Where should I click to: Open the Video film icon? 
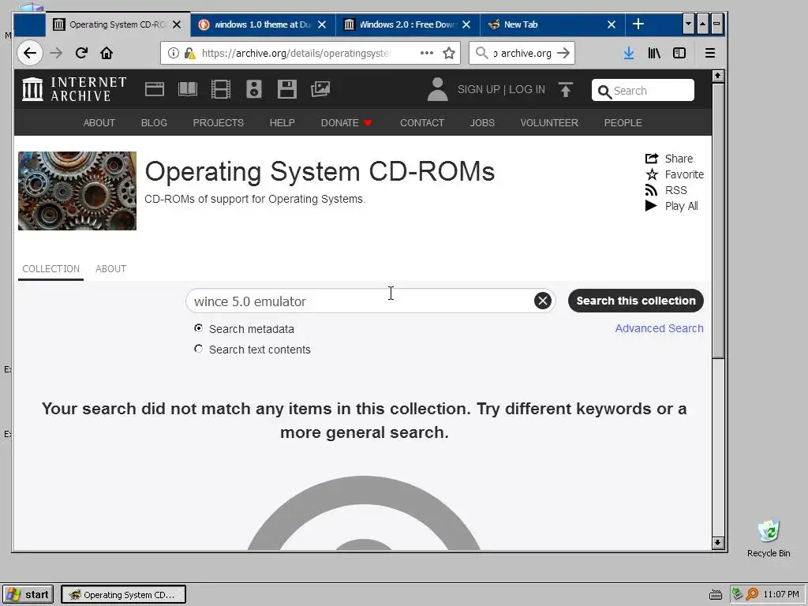221,89
